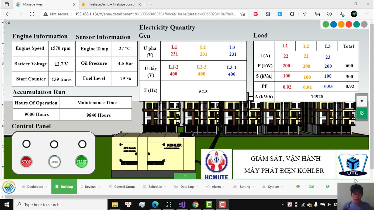Click the frequency value 52.3

coord(203,92)
